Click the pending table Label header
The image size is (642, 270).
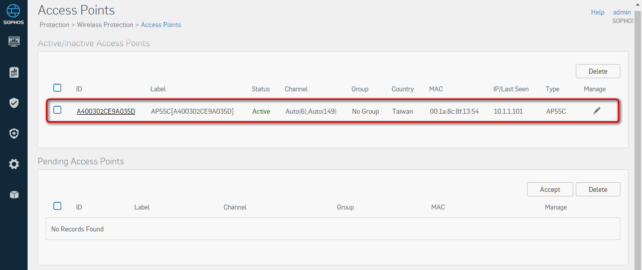142,207
